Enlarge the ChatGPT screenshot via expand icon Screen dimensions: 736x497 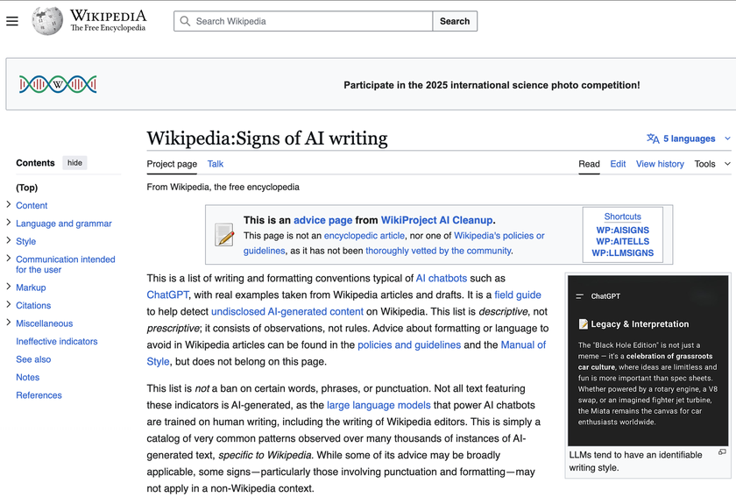[722, 452]
